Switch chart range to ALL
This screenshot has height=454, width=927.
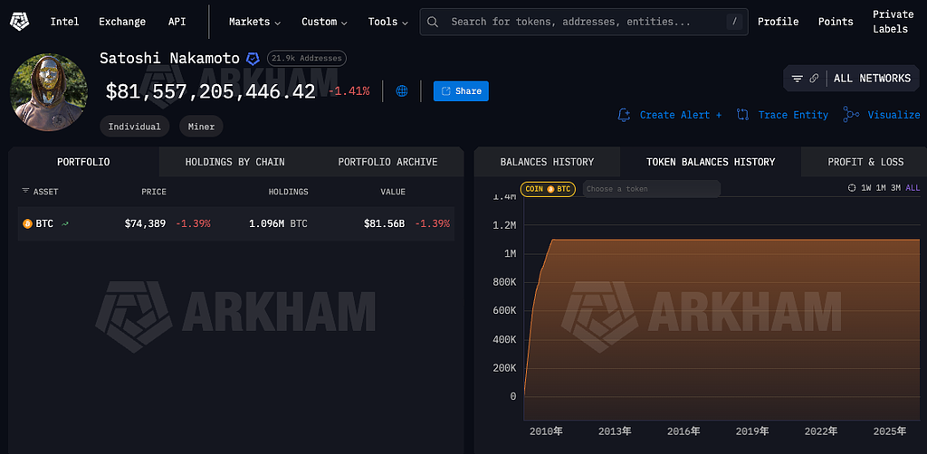coord(913,188)
